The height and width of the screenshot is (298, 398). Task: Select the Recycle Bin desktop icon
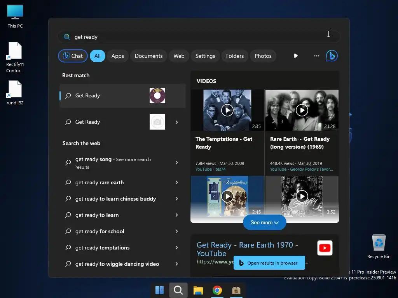379,246
